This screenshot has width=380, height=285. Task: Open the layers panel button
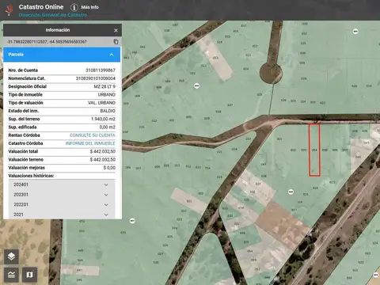pos(11,256)
